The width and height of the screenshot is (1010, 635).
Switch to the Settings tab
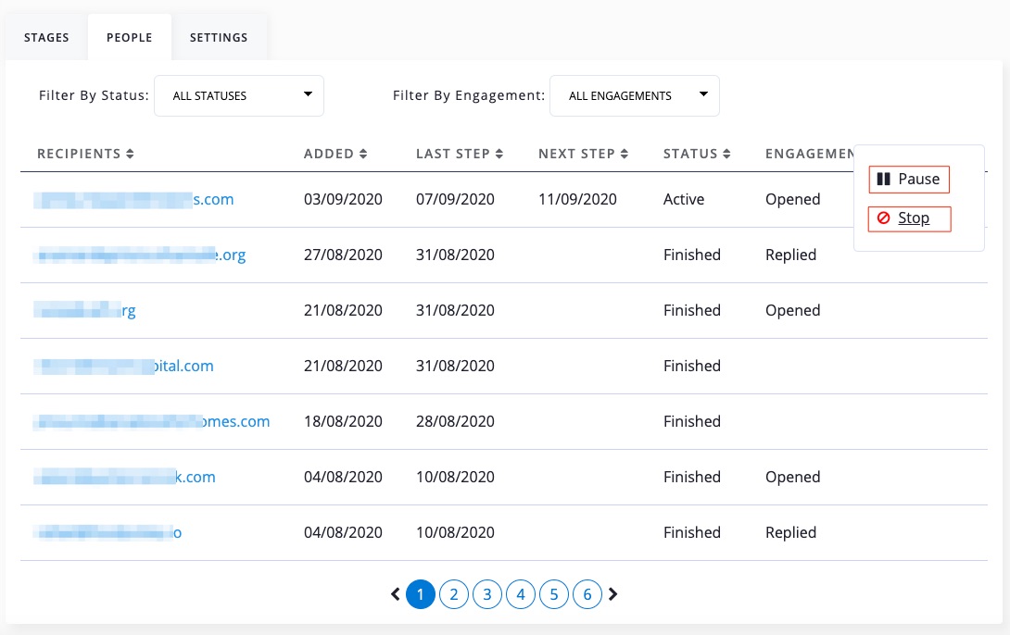pos(219,38)
